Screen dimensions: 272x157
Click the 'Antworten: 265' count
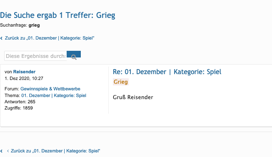[20, 102]
